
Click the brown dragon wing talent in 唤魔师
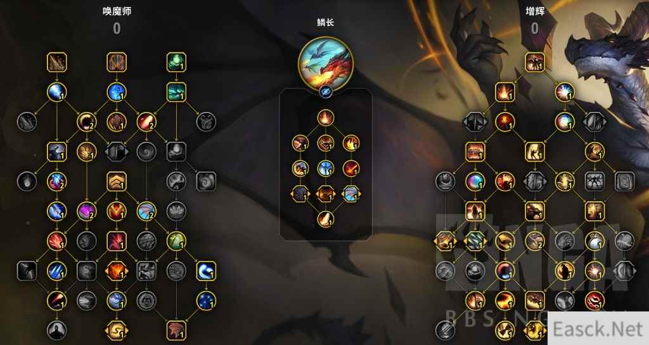[x=176, y=330]
